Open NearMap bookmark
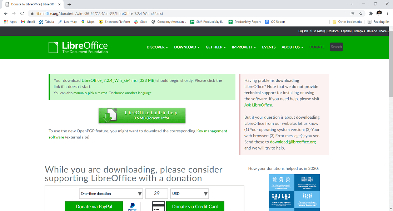This screenshot has height=211, width=393. [68, 22]
